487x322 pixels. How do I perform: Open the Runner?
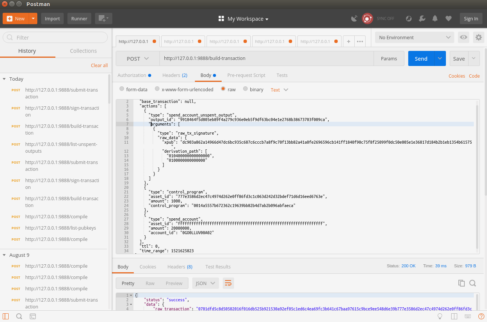(x=79, y=18)
